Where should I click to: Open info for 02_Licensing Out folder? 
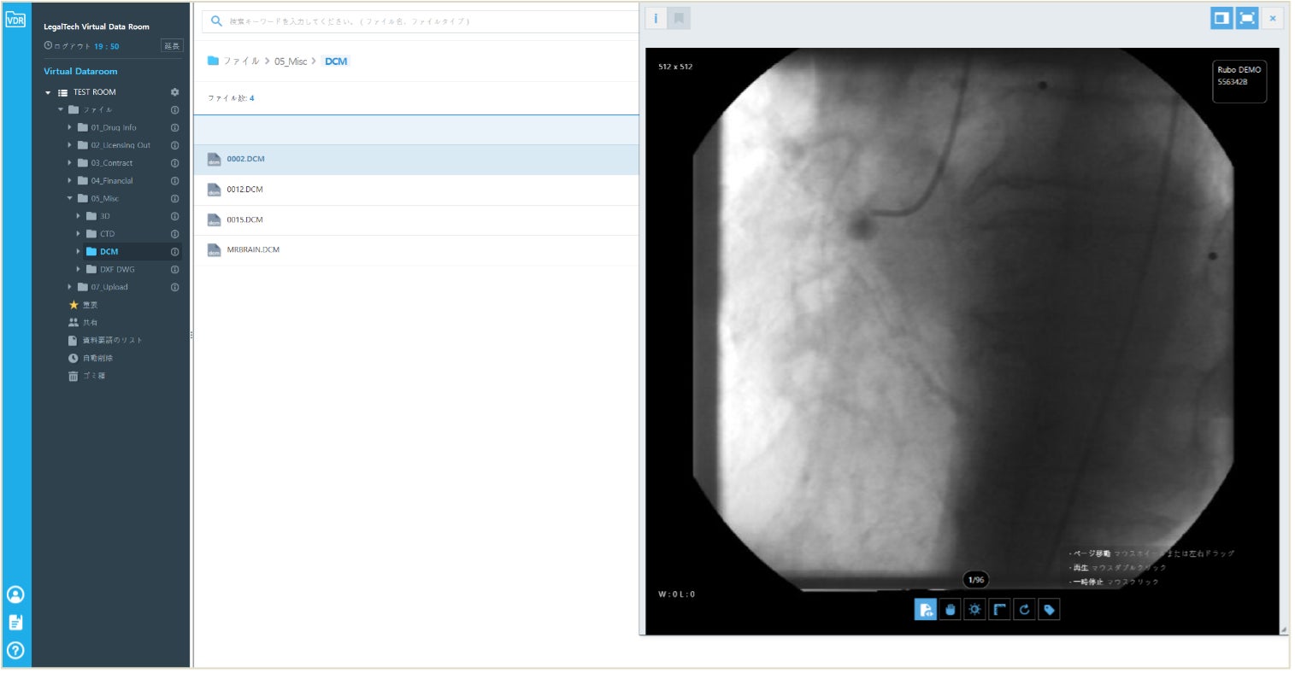tap(175, 145)
